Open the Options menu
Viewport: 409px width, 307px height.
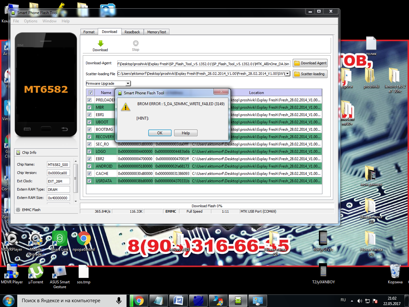31,21
